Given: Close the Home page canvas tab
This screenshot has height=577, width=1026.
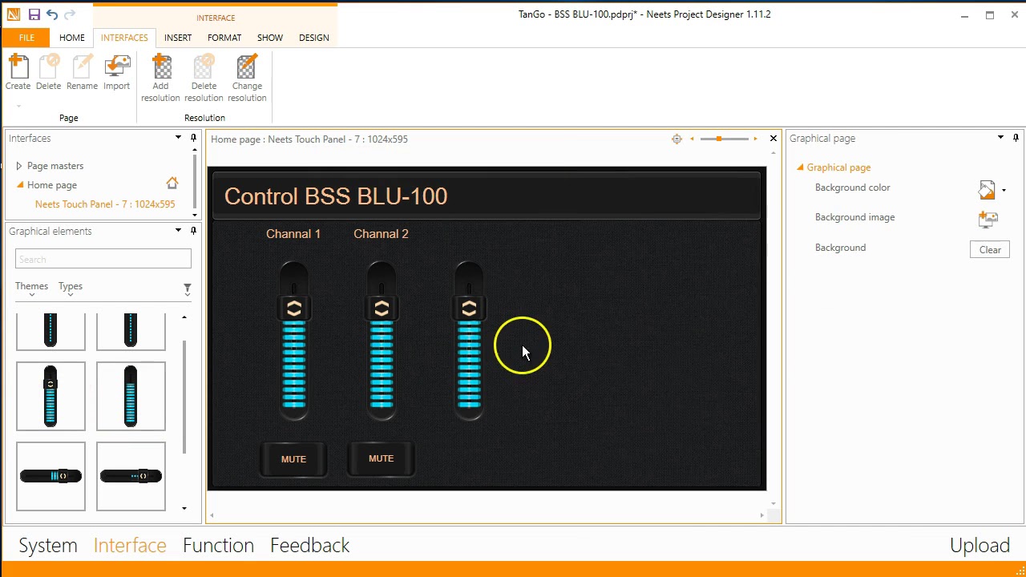Looking at the screenshot, I should click(x=774, y=139).
